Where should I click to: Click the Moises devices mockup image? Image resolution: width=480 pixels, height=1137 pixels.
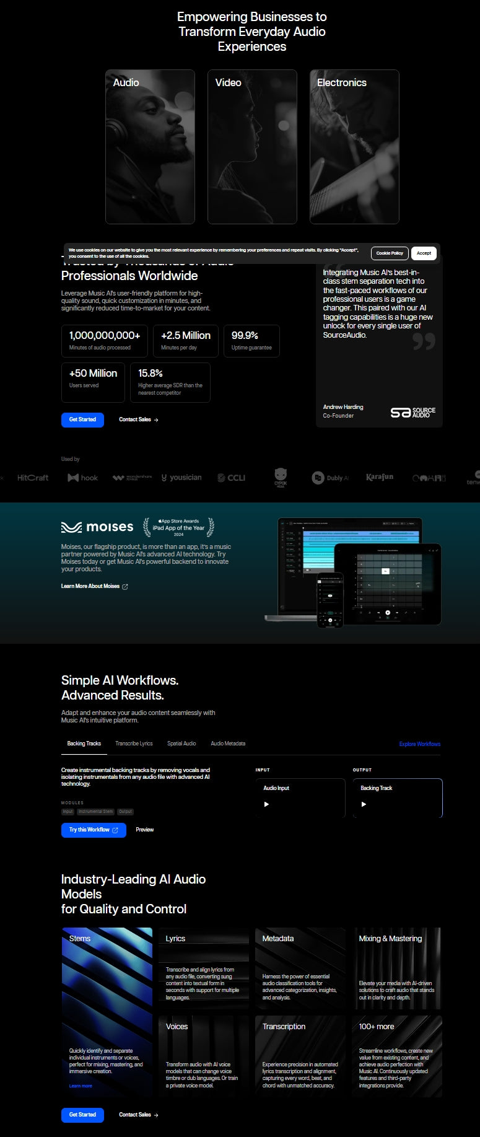(352, 573)
